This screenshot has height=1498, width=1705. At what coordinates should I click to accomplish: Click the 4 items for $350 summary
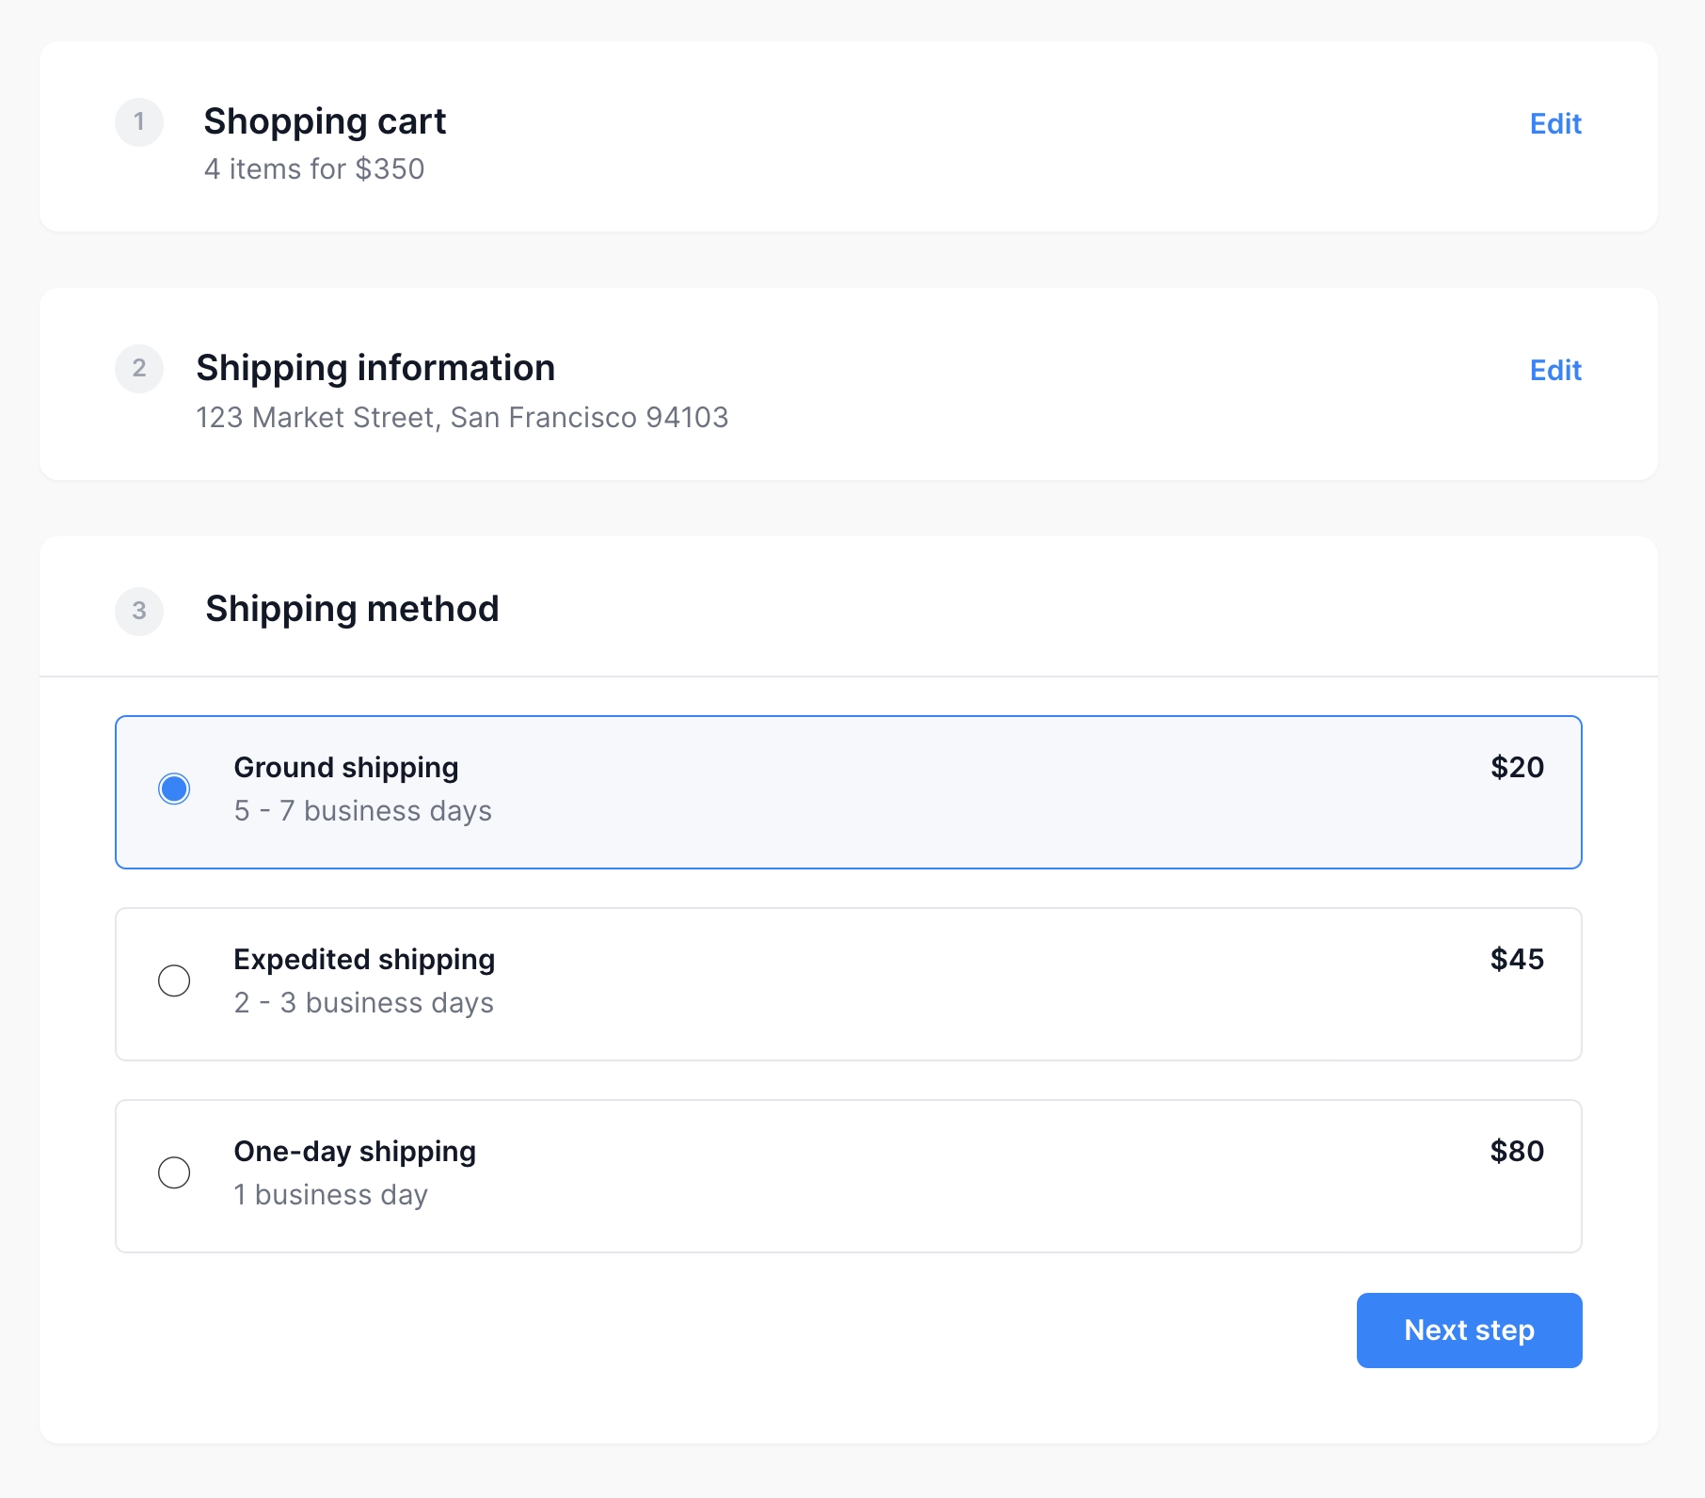tap(314, 169)
